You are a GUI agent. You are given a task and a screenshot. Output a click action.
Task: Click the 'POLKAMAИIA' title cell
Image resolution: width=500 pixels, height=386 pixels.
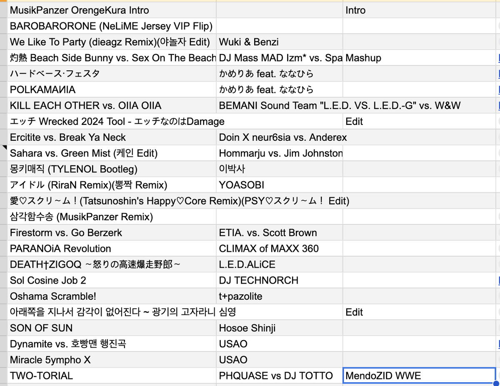coord(112,90)
